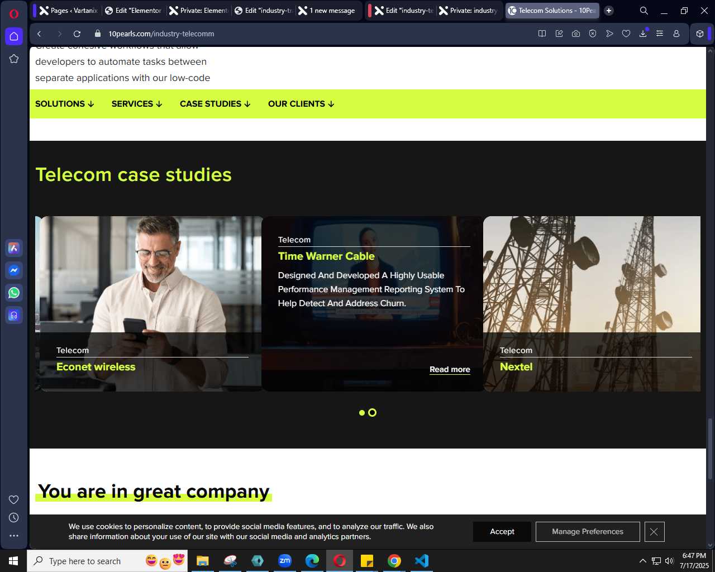Click the "Telecom case studies" heading
The width and height of the screenshot is (715, 572).
(134, 175)
